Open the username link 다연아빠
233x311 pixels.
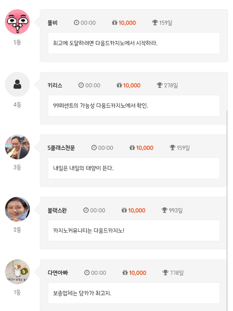click(58, 273)
